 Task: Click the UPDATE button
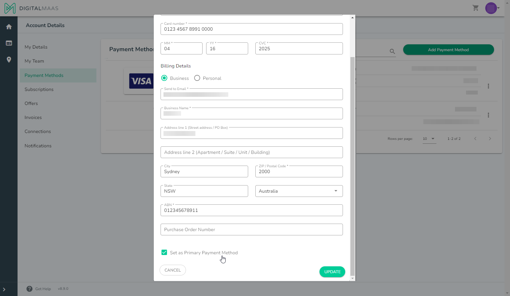pyautogui.click(x=332, y=272)
